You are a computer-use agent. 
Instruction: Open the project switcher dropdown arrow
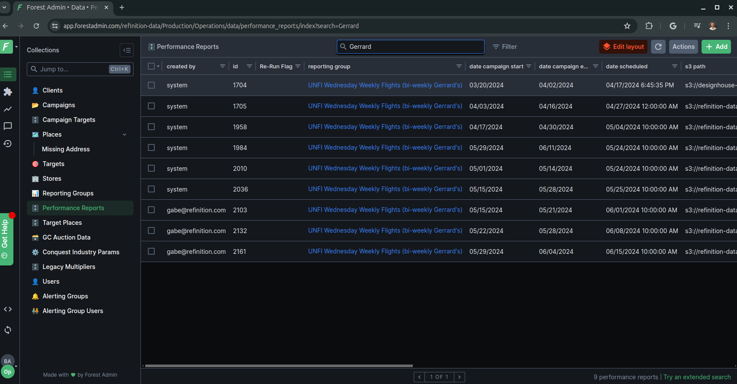(x=16, y=47)
